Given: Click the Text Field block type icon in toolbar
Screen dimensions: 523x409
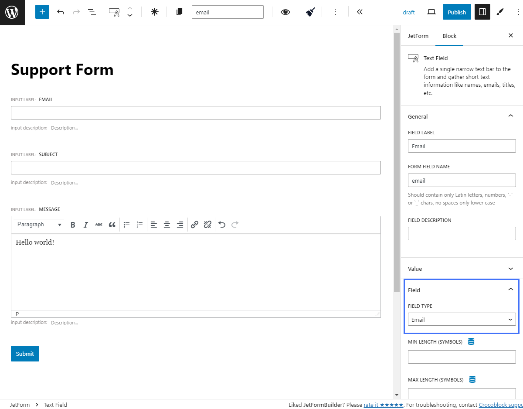Looking at the screenshot, I should click(x=115, y=12).
